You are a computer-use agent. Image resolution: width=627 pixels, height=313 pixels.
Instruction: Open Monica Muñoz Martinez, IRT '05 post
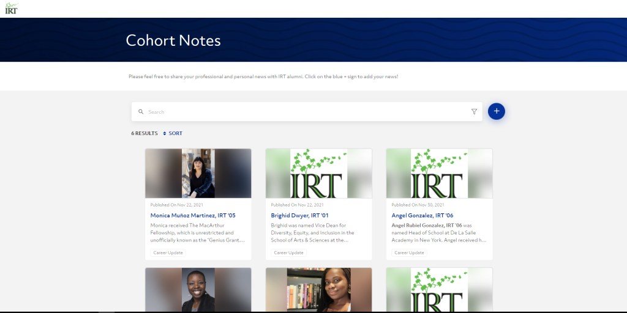pos(193,215)
